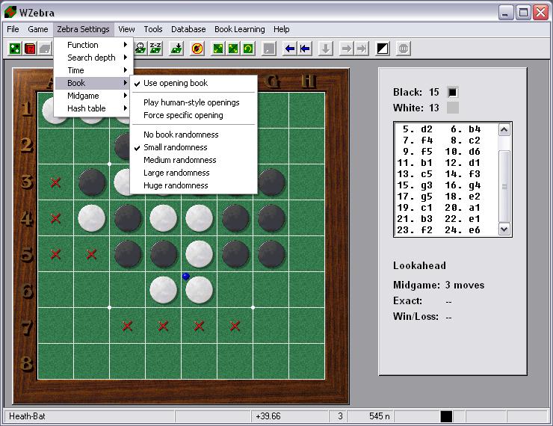Click move "24. e6" in move list

[463, 230]
